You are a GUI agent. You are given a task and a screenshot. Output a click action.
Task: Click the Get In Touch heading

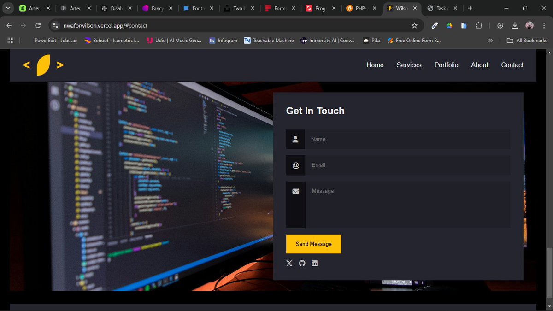coord(315,111)
